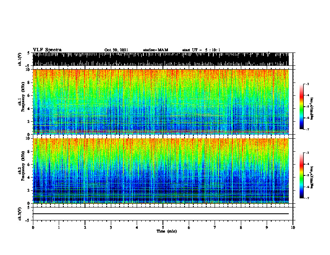Click the "0" time axis tick label

click(33, 227)
